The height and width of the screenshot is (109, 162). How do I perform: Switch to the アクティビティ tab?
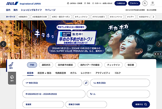[x=103, y=73]
